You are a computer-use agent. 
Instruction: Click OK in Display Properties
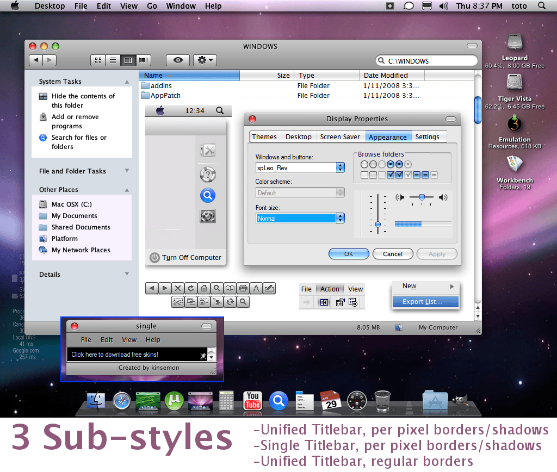[x=349, y=254]
